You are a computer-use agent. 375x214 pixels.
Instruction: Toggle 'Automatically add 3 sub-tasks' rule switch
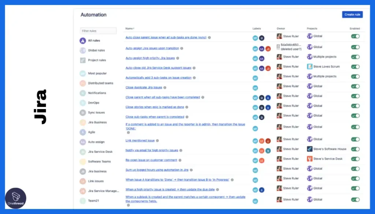pos(355,76)
